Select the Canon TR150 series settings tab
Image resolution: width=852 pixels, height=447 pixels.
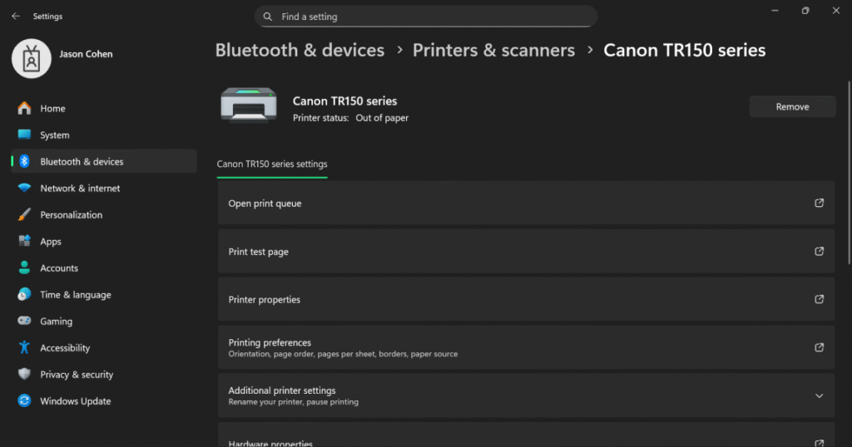pyautogui.click(x=272, y=165)
